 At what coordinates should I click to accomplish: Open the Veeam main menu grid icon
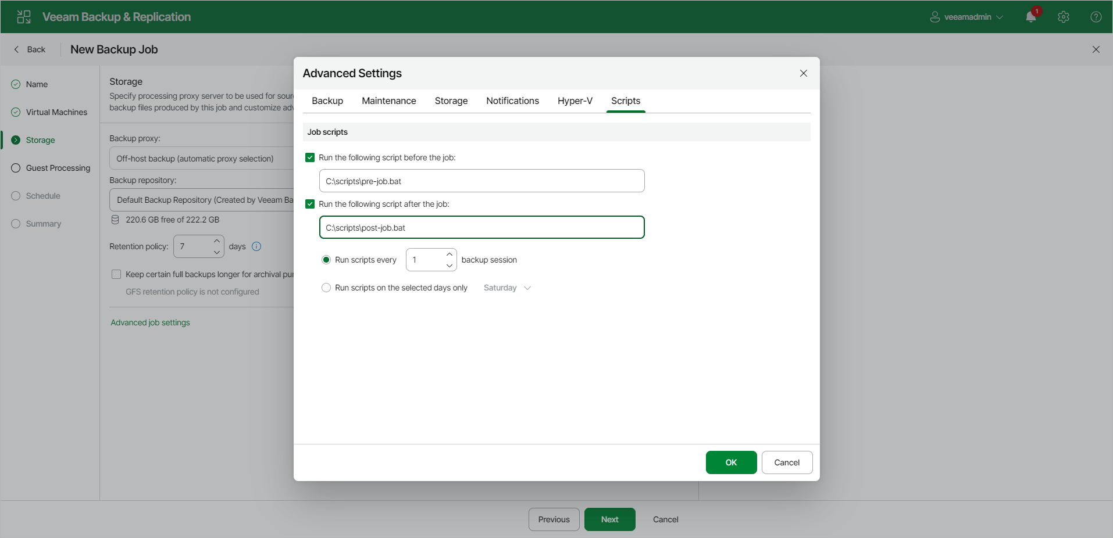[24, 17]
